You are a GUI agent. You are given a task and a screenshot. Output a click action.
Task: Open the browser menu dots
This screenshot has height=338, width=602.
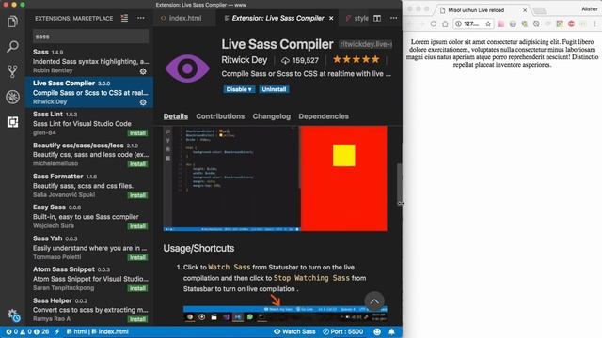(x=594, y=23)
